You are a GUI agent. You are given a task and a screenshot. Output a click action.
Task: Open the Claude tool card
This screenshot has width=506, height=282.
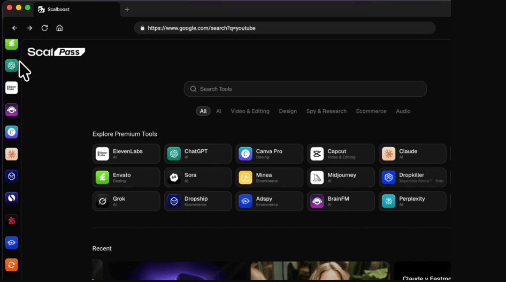(412, 154)
